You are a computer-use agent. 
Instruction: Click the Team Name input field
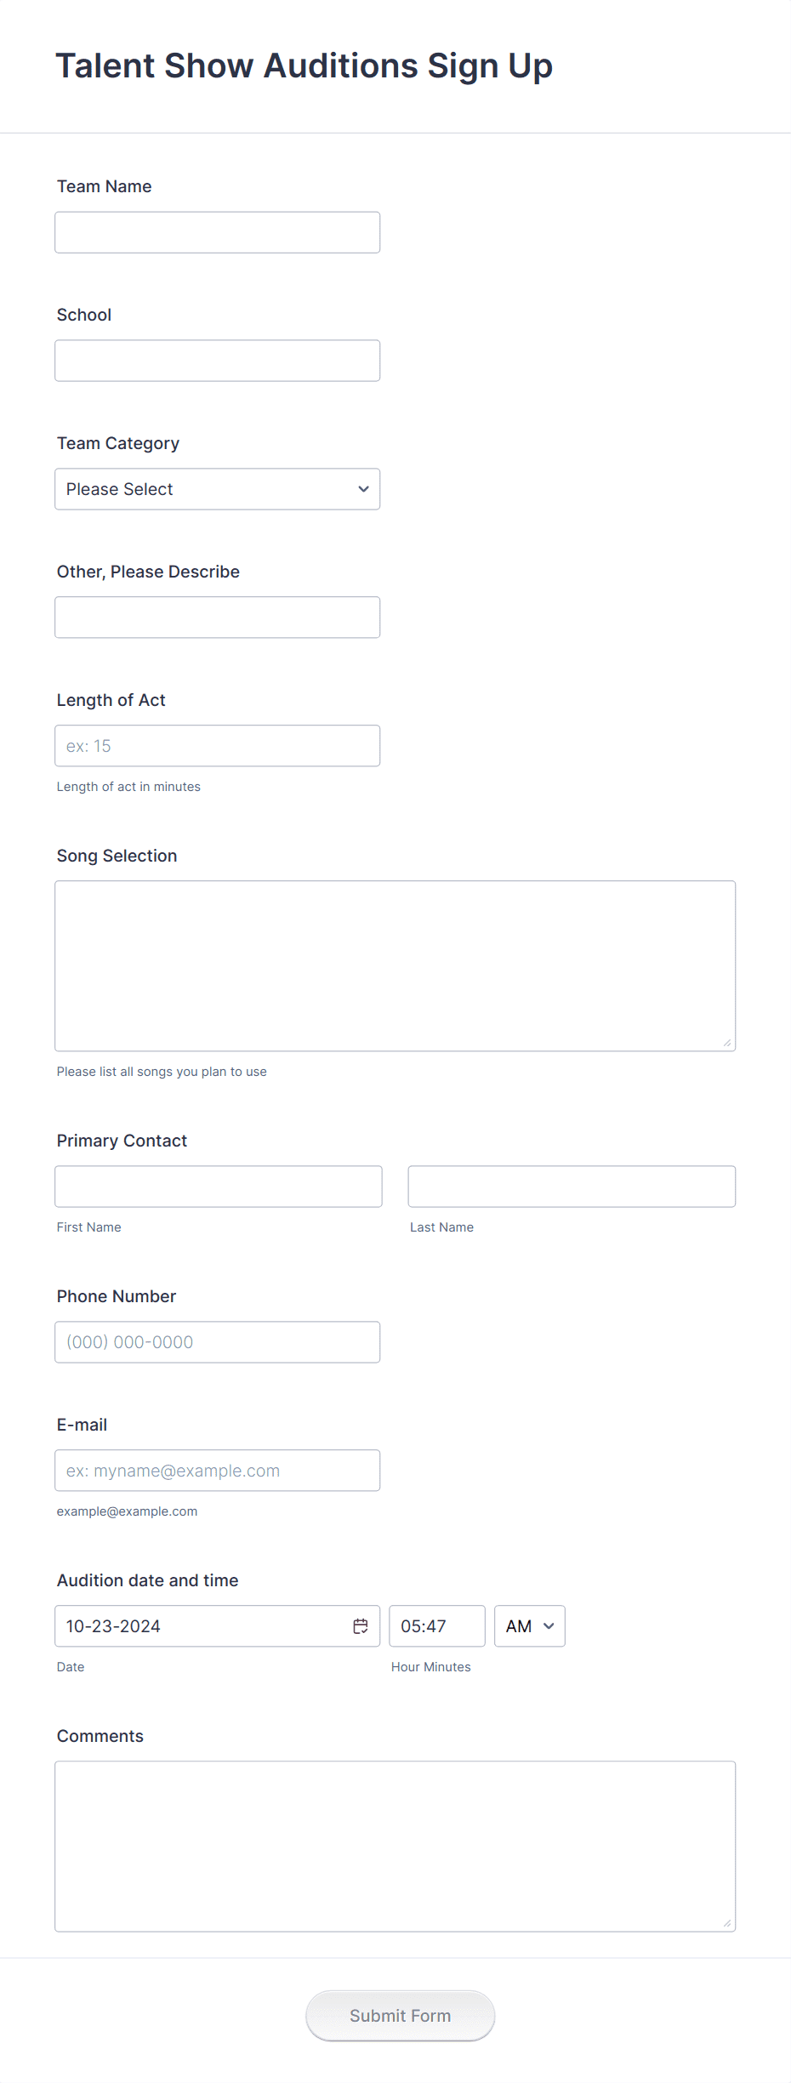[x=217, y=231]
